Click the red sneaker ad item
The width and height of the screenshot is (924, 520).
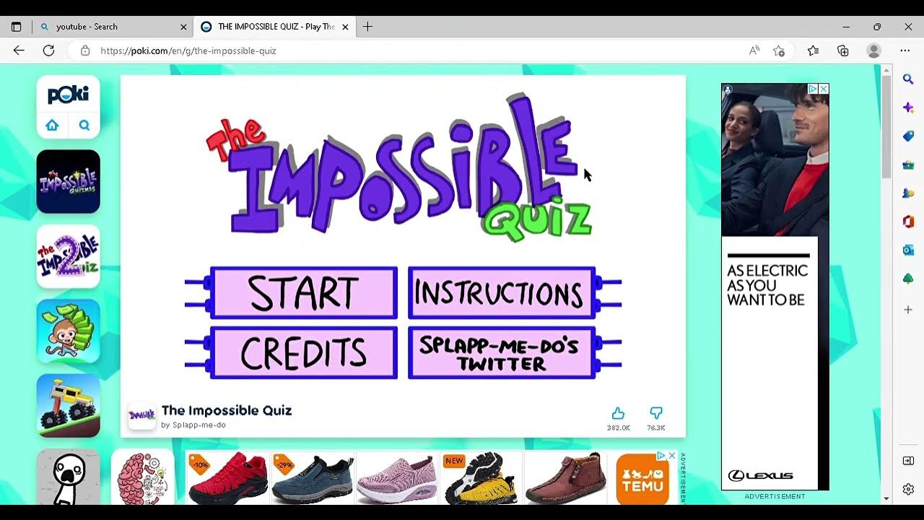(x=227, y=477)
